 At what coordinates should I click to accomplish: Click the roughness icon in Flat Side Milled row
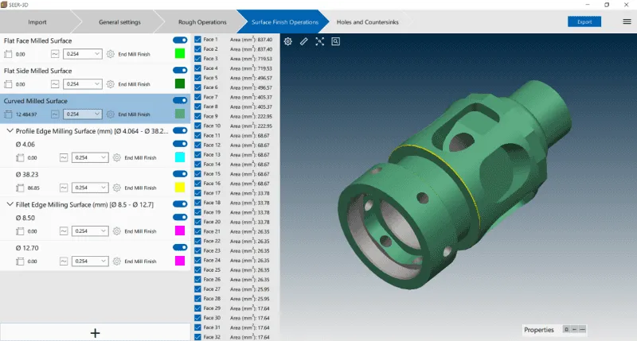tap(55, 83)
